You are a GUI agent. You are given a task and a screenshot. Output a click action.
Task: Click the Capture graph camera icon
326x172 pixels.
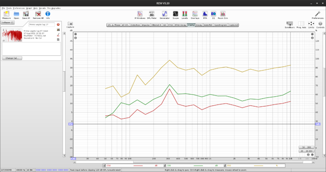[x=70, y=25]
